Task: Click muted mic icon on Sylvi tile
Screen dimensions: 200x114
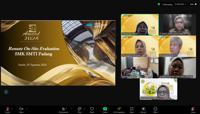Action: pos(142,98)
